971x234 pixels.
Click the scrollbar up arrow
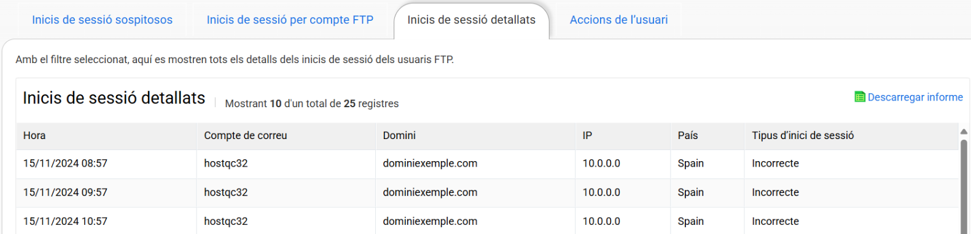[964, 132]
